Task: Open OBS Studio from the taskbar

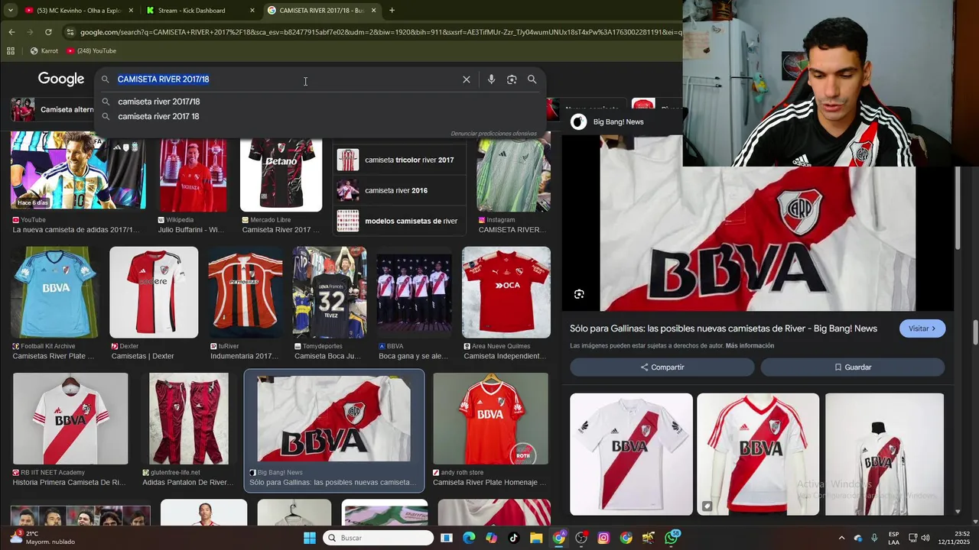Action: coord(581,538)
